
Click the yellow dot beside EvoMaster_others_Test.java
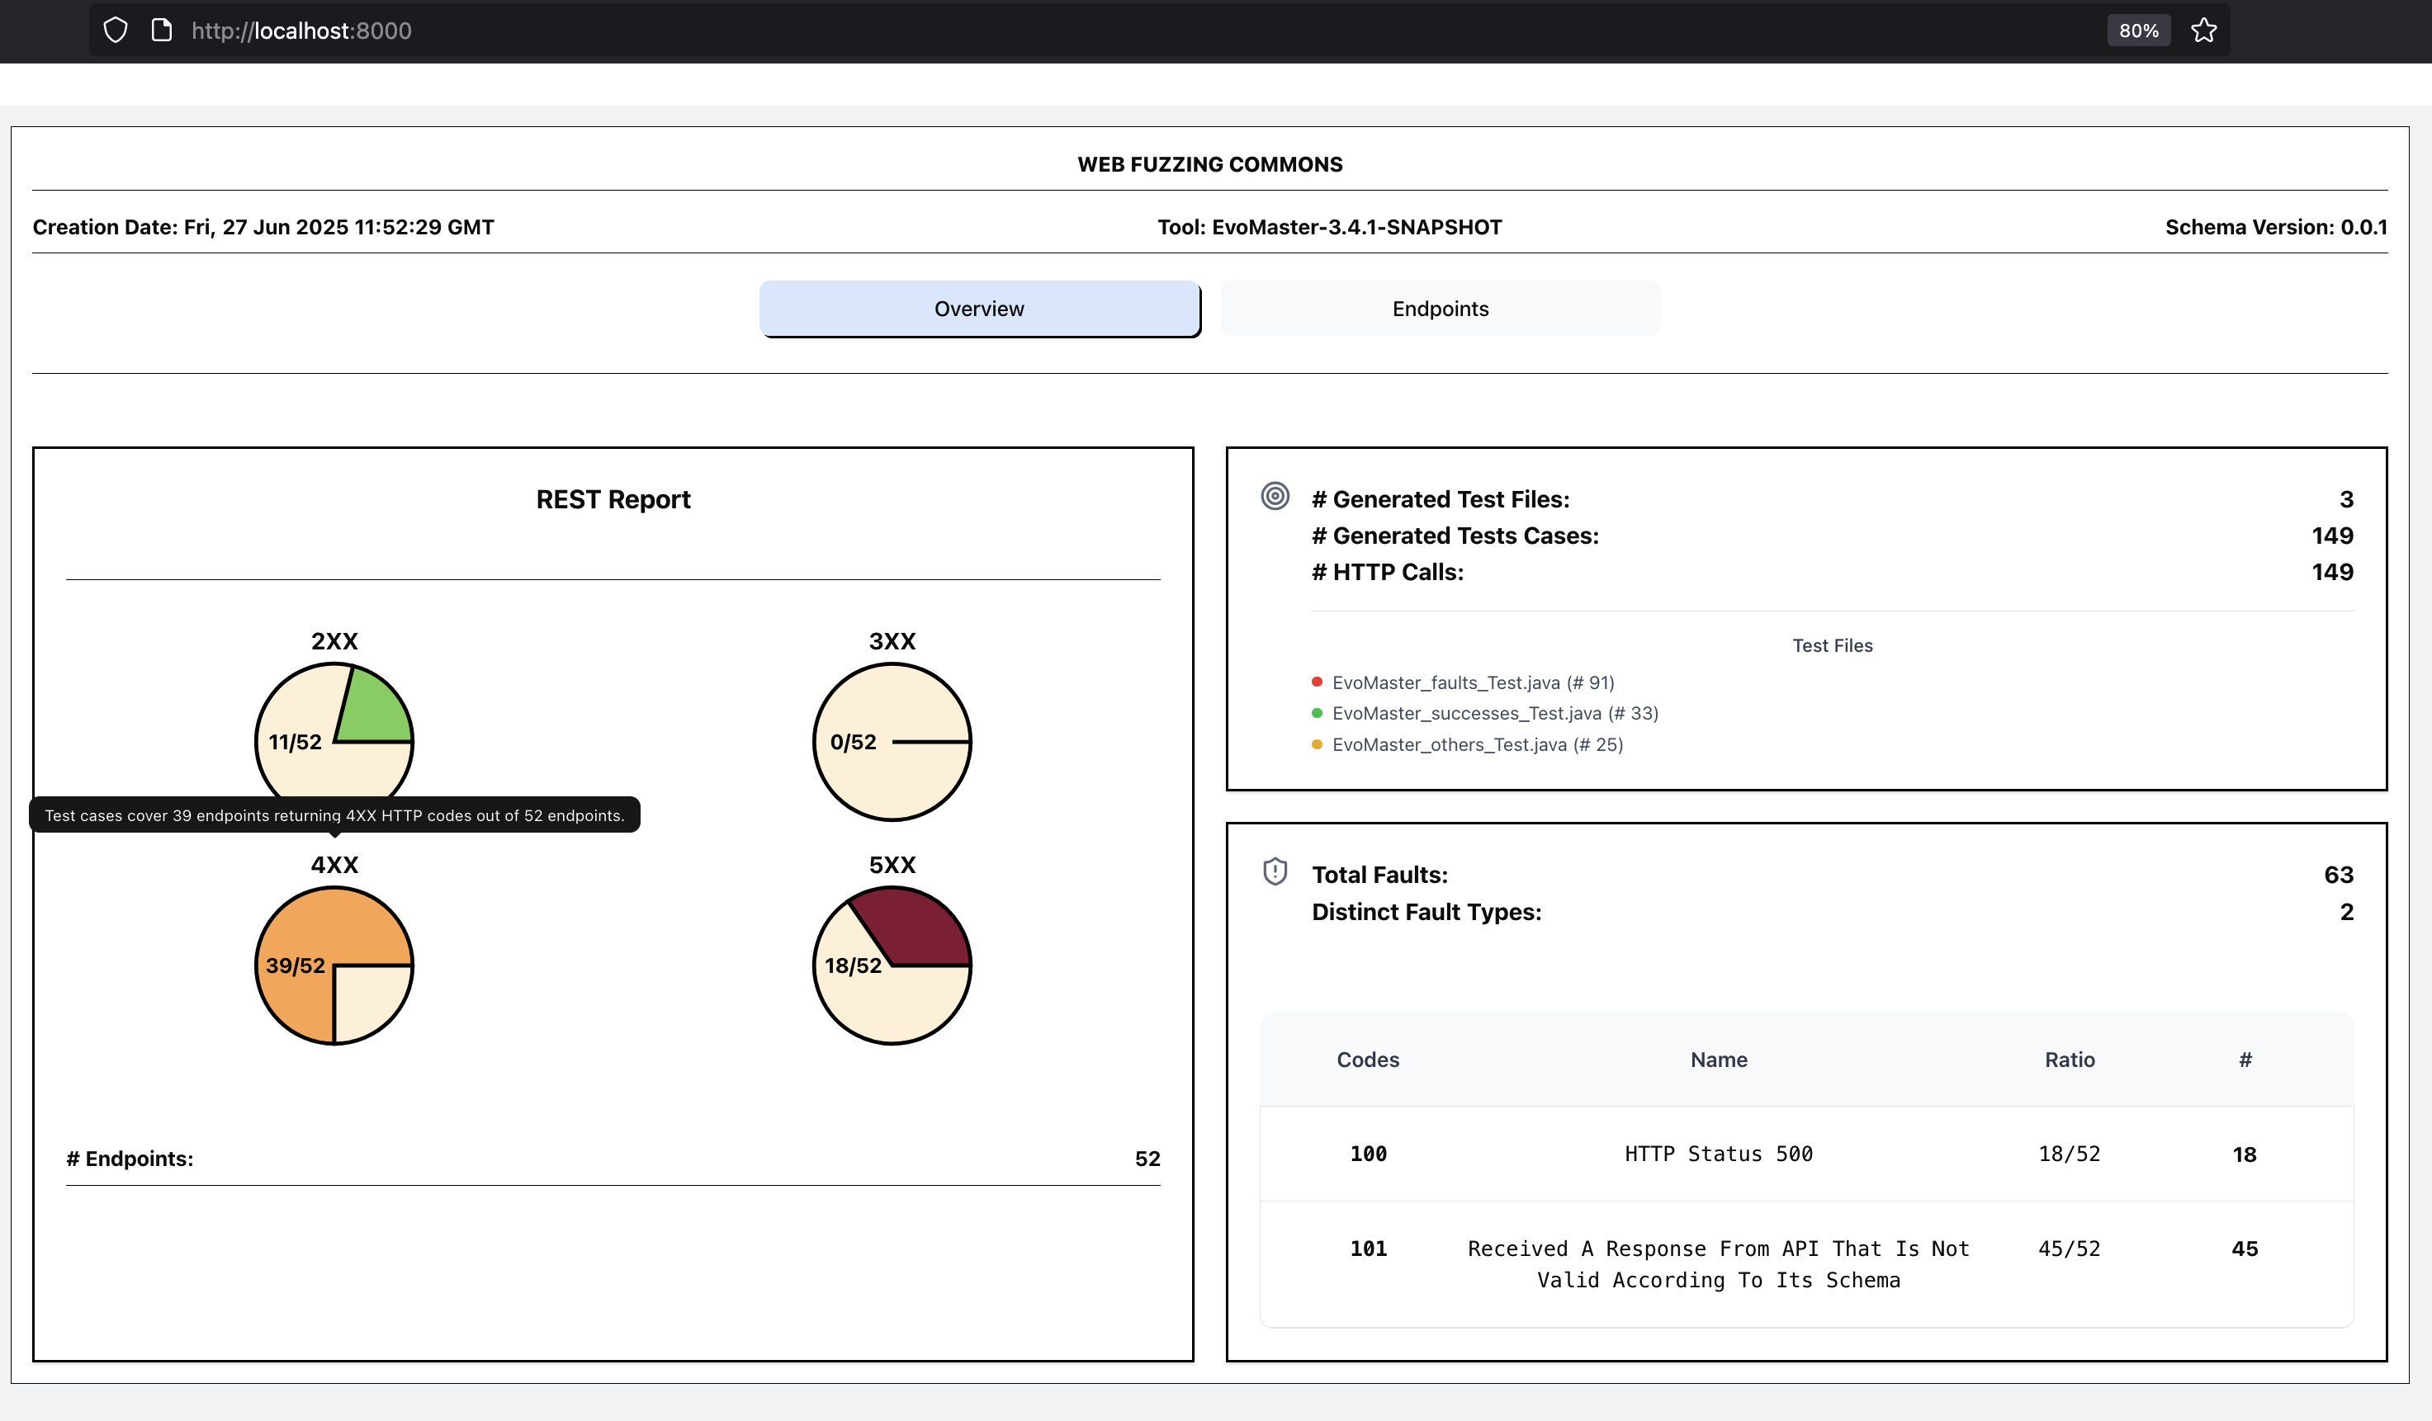(x=1317, y=744)
